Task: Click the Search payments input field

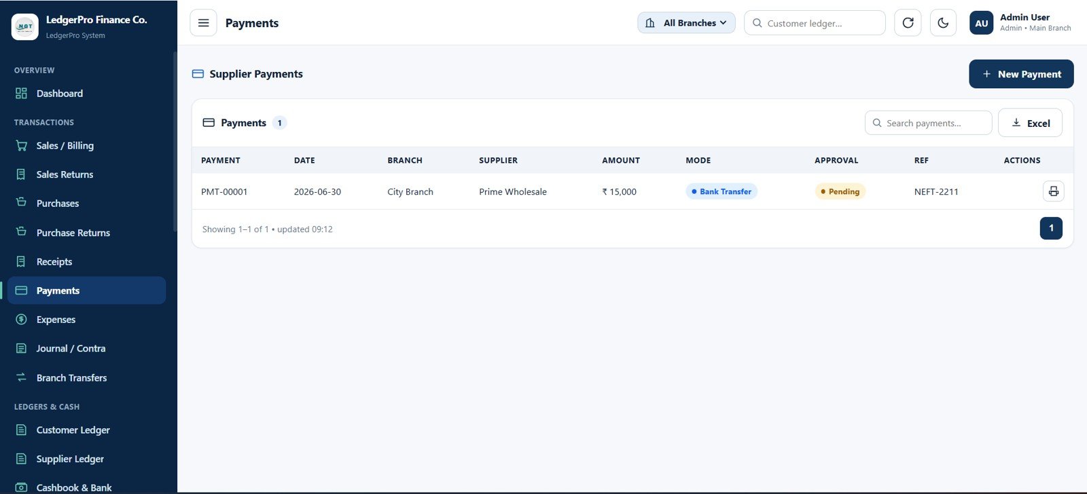Action: tap(928, 123)
